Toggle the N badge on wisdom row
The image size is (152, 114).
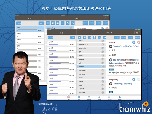pyautogui.click(x=102, y=93)
